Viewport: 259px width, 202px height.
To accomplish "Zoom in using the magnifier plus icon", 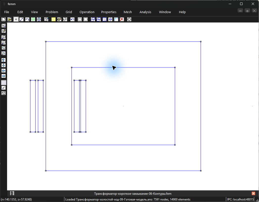I will coord(4,37).
